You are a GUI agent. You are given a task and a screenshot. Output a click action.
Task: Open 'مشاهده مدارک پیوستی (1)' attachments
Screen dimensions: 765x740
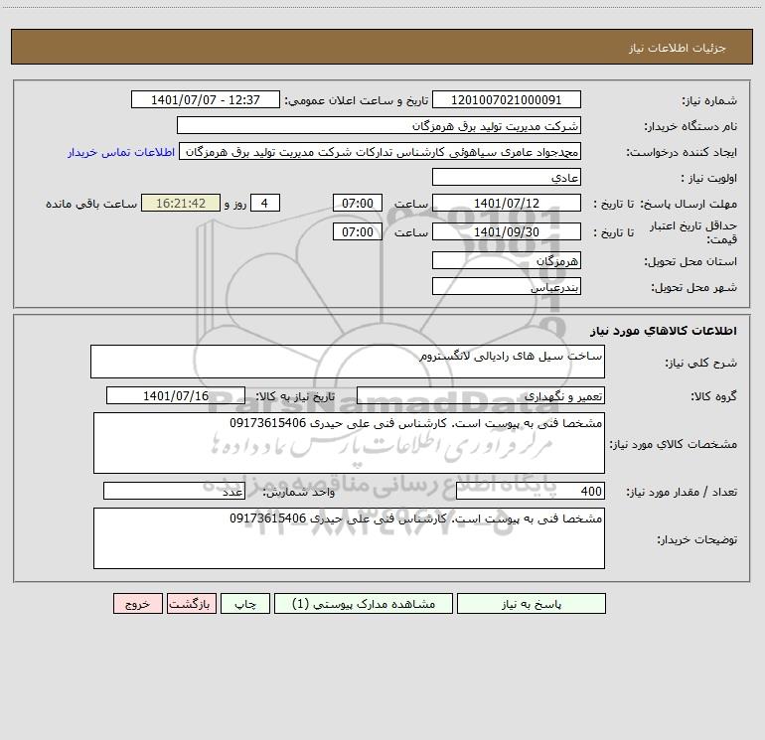(x=364, y=603)
